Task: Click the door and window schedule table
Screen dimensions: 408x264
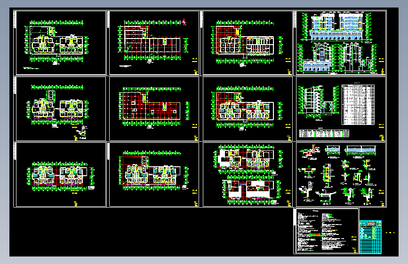Action: click(x=358, y=104)
